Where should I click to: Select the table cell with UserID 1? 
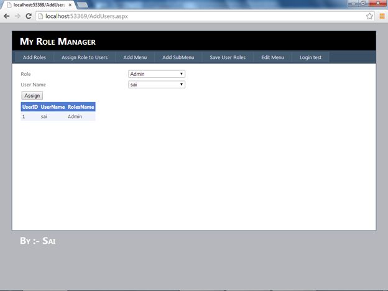coord(30,116)
